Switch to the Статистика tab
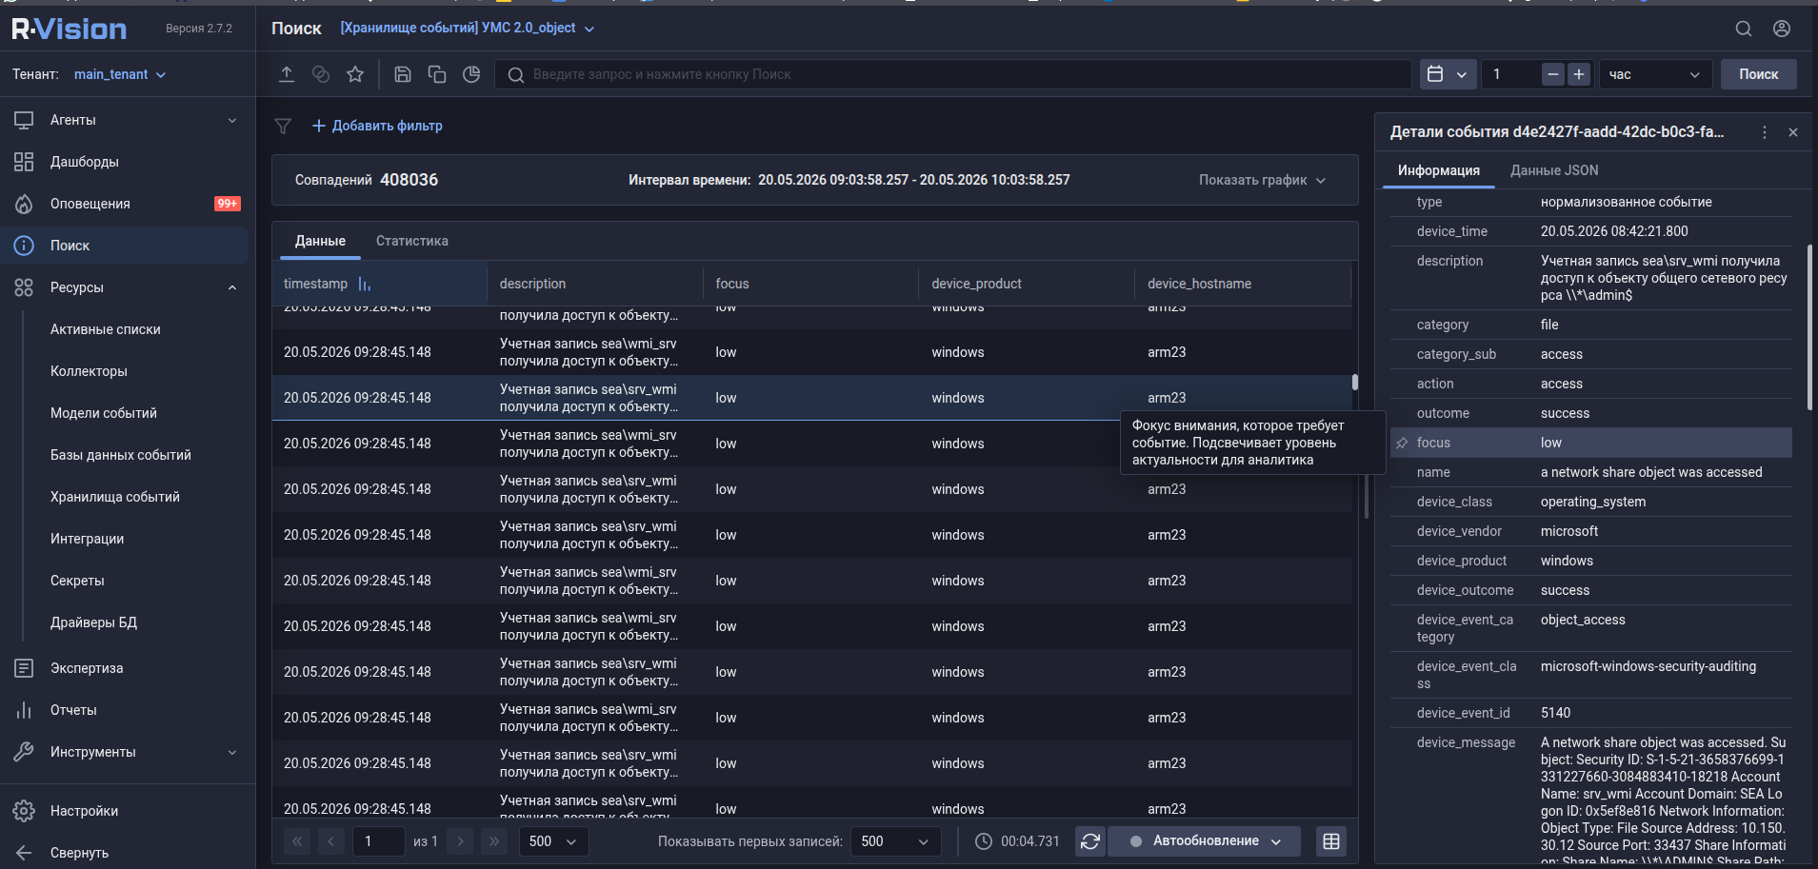Screen dimensions: 1818x869 (412, 241)
